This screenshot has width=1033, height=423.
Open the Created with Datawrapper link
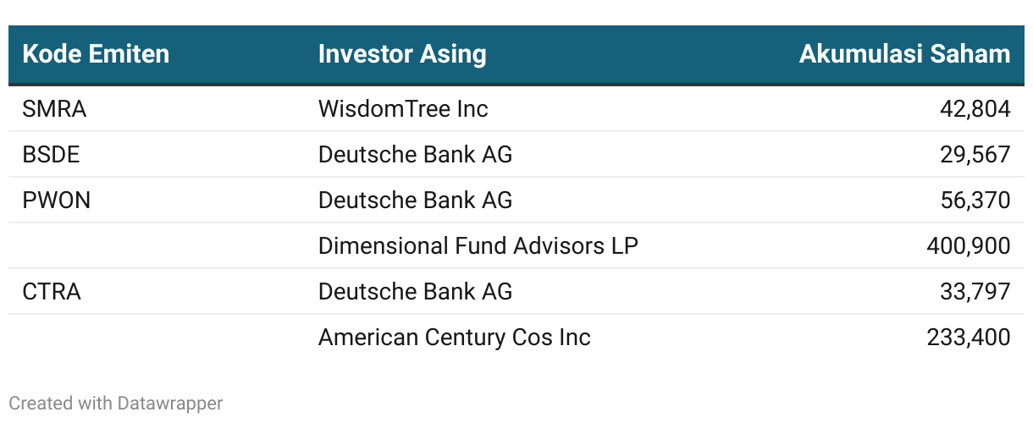pos(116,404)
